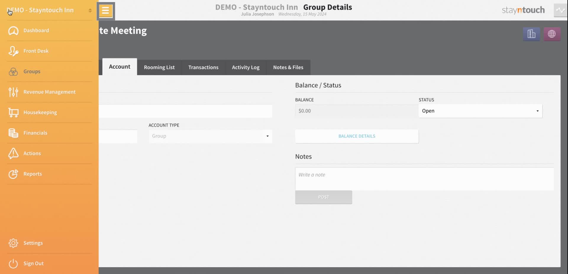Image resolution: width=568 pixels, height=274 pixels.
Task: Switch to the Account tab
Action: [x=120, y=67]
